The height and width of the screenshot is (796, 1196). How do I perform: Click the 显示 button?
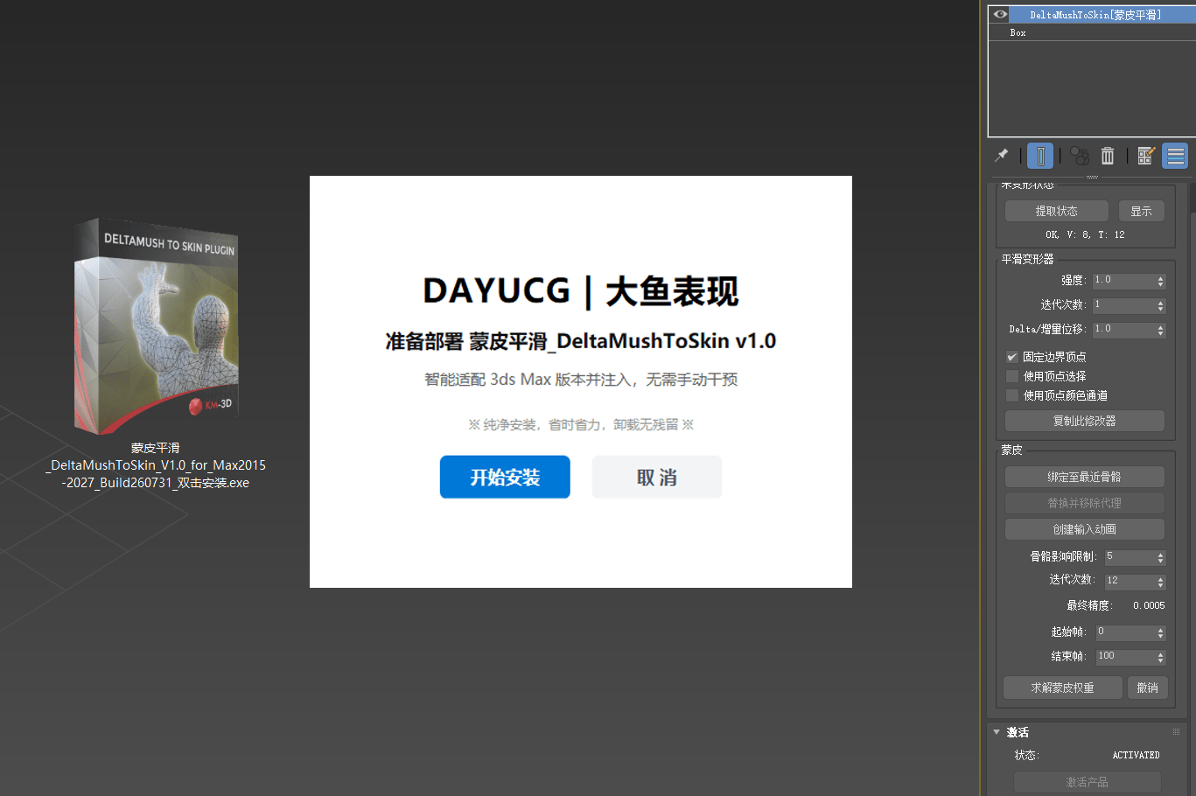click(1141, 211)
